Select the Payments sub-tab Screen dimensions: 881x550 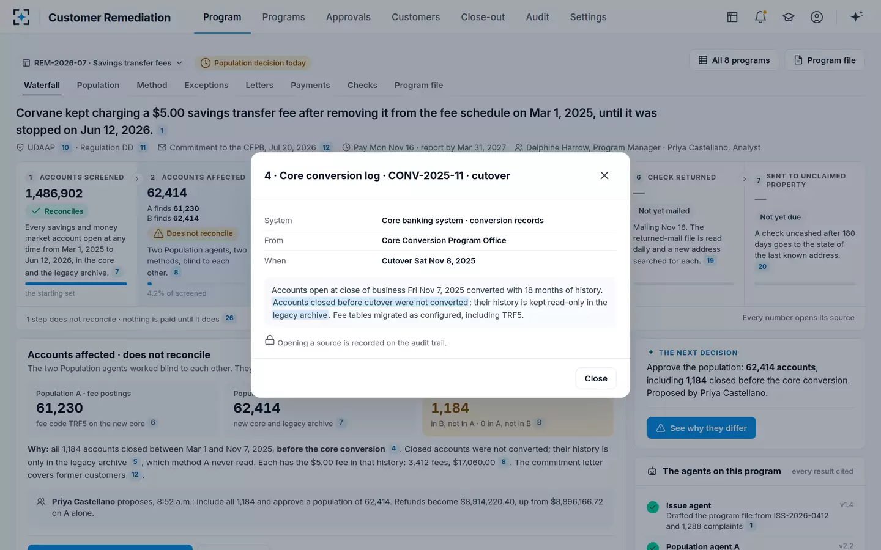(310, 85)
